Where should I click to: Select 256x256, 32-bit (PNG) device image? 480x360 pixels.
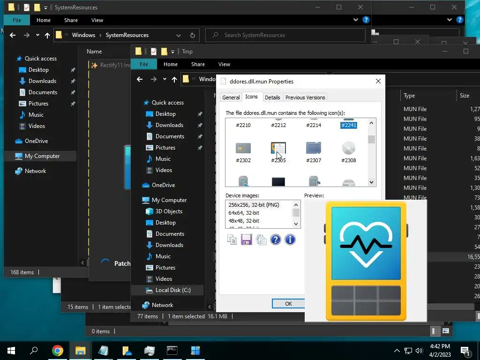tap(254, 205)
